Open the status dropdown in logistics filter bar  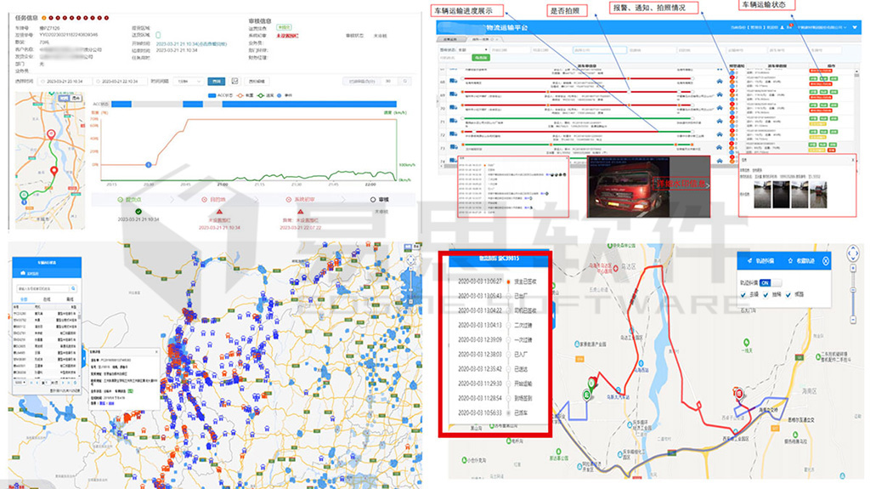tap(472, 50)
